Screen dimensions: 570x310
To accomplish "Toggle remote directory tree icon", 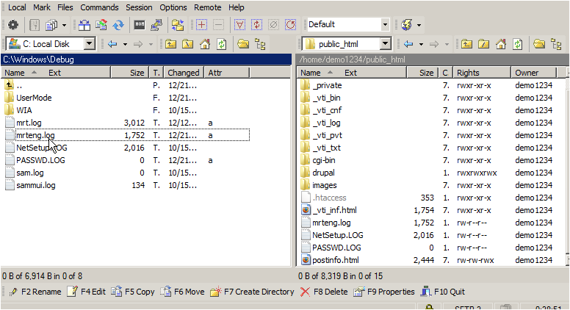I will tap(556, 44).
